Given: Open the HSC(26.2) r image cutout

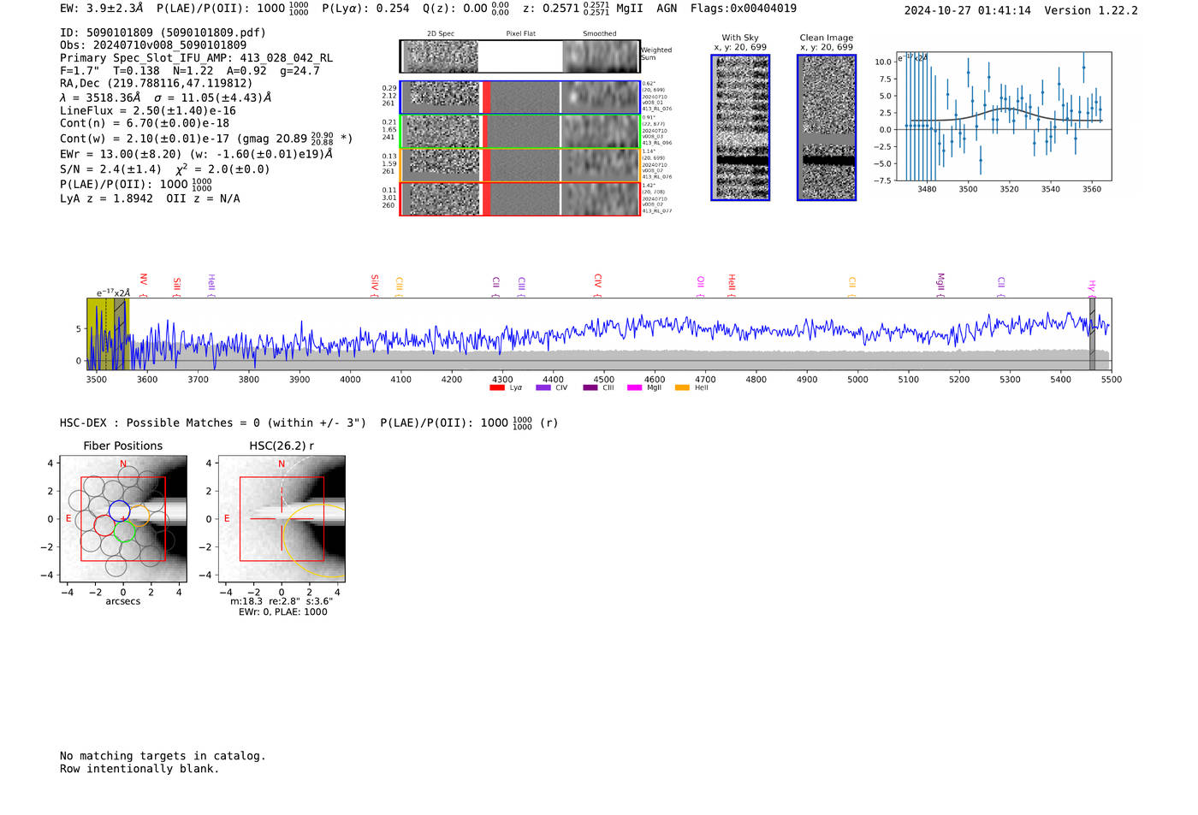Looking at the screenshot, I should 282,519.
